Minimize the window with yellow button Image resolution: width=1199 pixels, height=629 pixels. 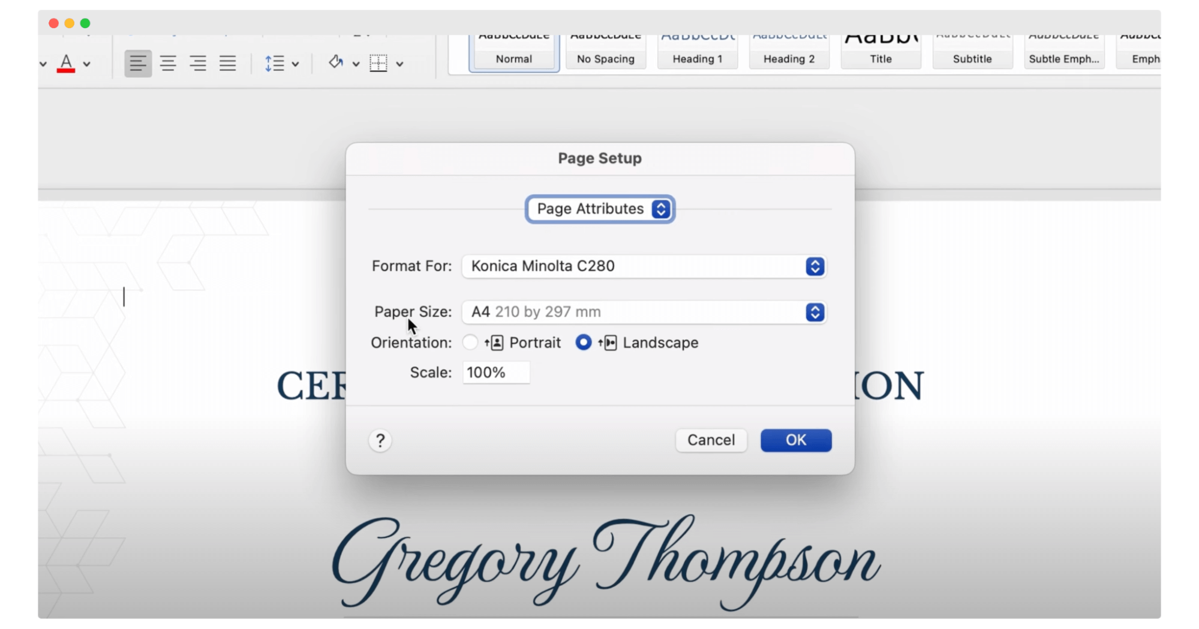click(70, 23)
